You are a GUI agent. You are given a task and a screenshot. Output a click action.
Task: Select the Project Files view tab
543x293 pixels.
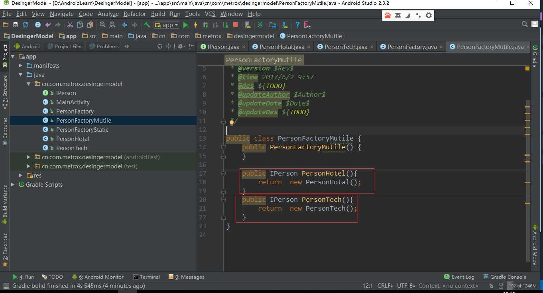pyautogui.click(x=65, y=46)
